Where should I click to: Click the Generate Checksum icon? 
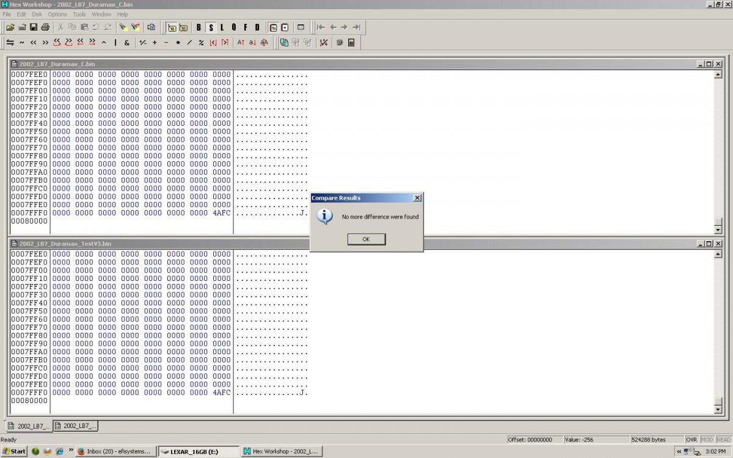click(323, 43)
